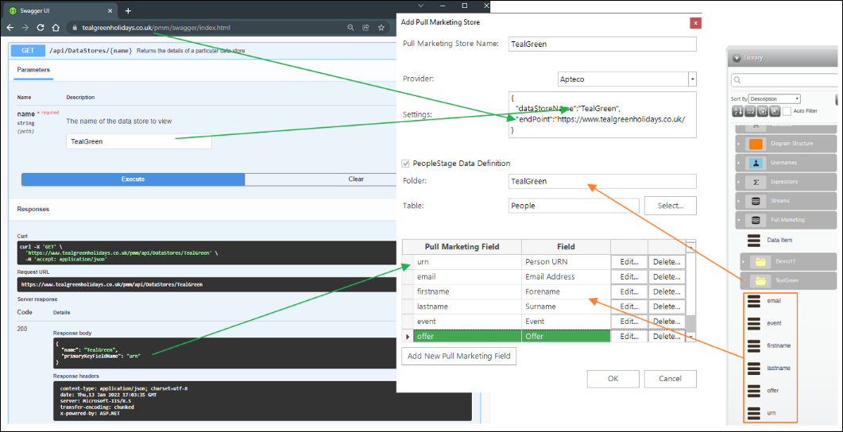Click the zoom magnifier icon in the address bar
The width and height of the screenshot is (843, 432).
350,28
